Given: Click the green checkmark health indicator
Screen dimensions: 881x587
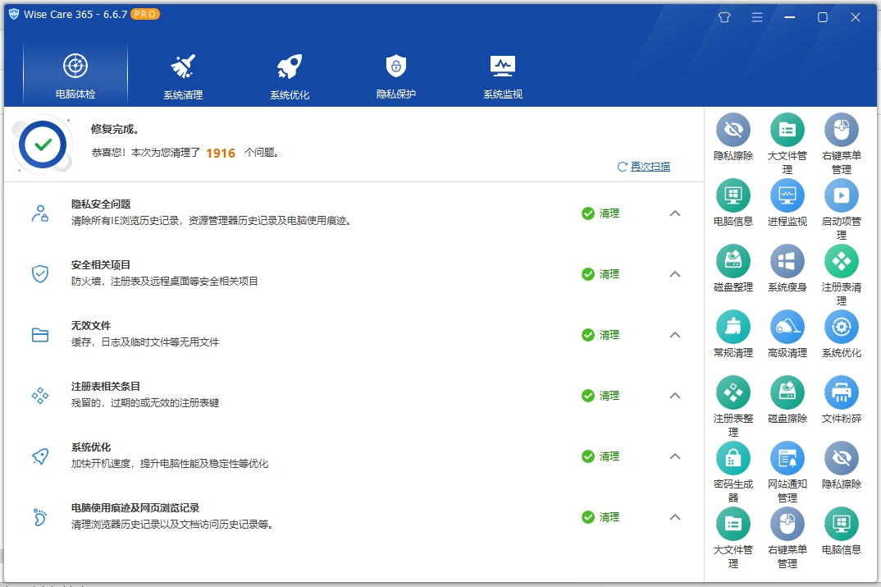Looking at the screenshot, I should point(42,145).
